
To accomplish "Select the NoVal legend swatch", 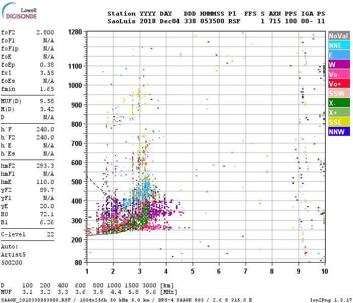I will click(339, 36).
